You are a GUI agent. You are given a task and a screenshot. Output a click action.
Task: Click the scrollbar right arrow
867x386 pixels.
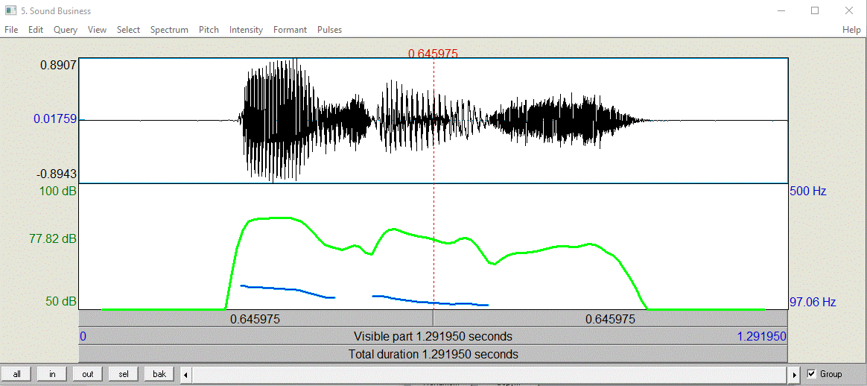point(795,374)
